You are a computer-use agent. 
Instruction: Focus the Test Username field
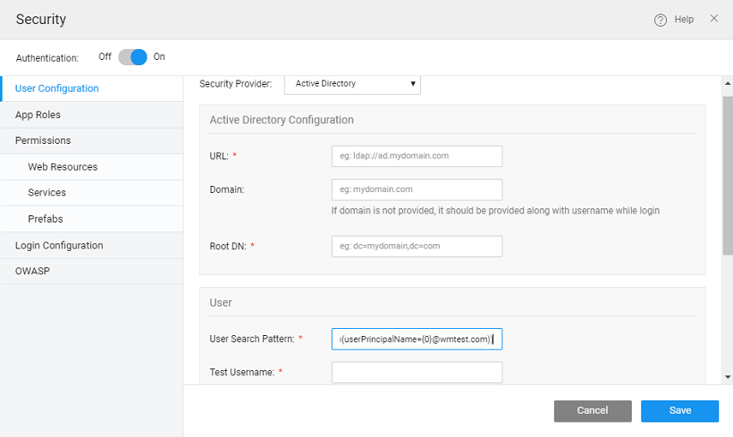point(417,372)
